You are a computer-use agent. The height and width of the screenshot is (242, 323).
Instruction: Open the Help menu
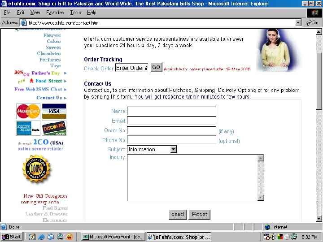coord(92,13)
